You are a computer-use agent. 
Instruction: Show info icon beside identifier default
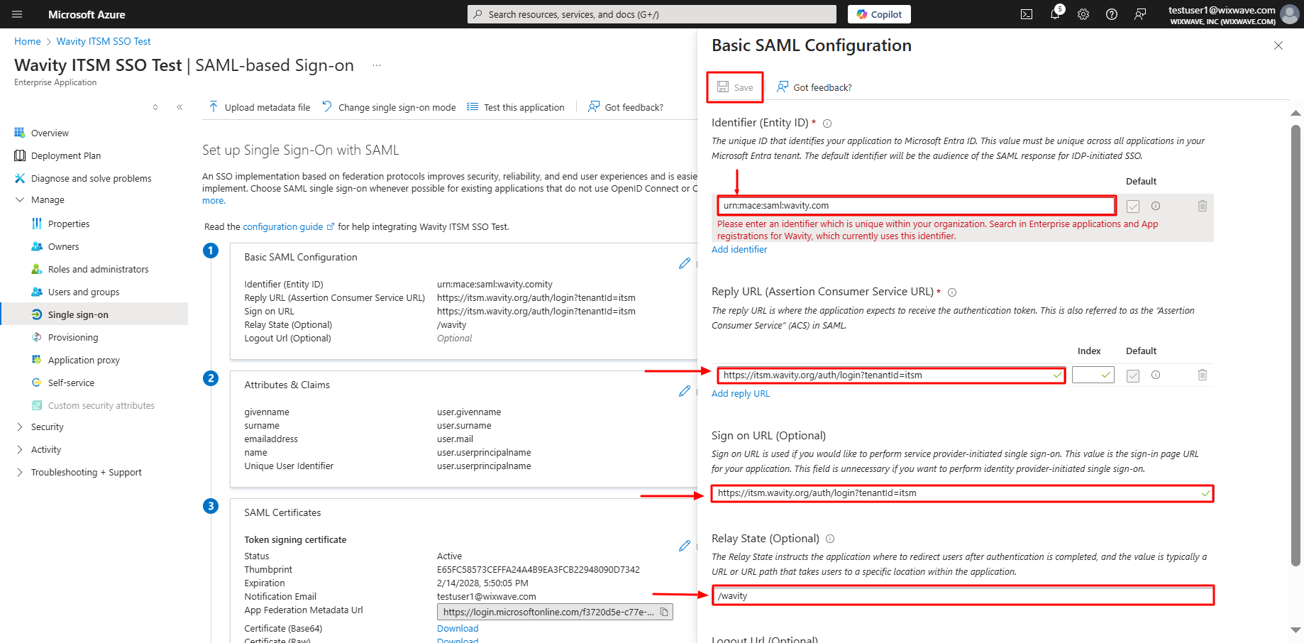click(x=1156, y=206)
